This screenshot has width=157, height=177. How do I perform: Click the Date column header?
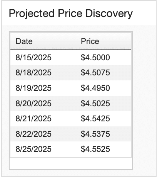click(x=24, y=41)
